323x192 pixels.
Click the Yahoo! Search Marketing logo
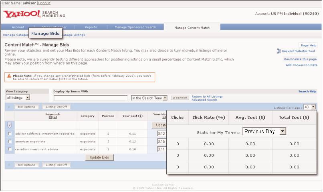(x=34, y=14)
